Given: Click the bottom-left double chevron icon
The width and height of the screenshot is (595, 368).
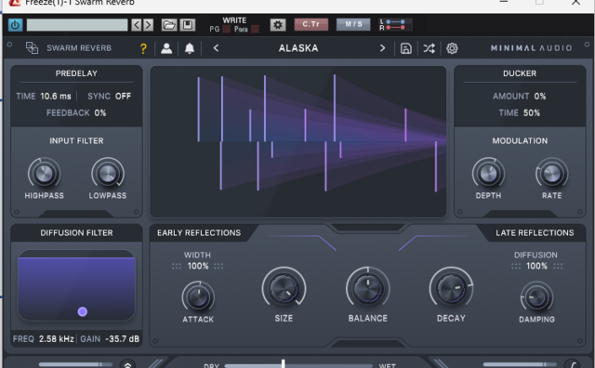Looking at the screenshot, I should [128, 364].
